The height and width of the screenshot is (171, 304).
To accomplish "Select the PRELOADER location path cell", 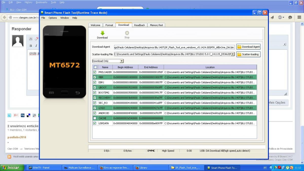I will [210, 72].
